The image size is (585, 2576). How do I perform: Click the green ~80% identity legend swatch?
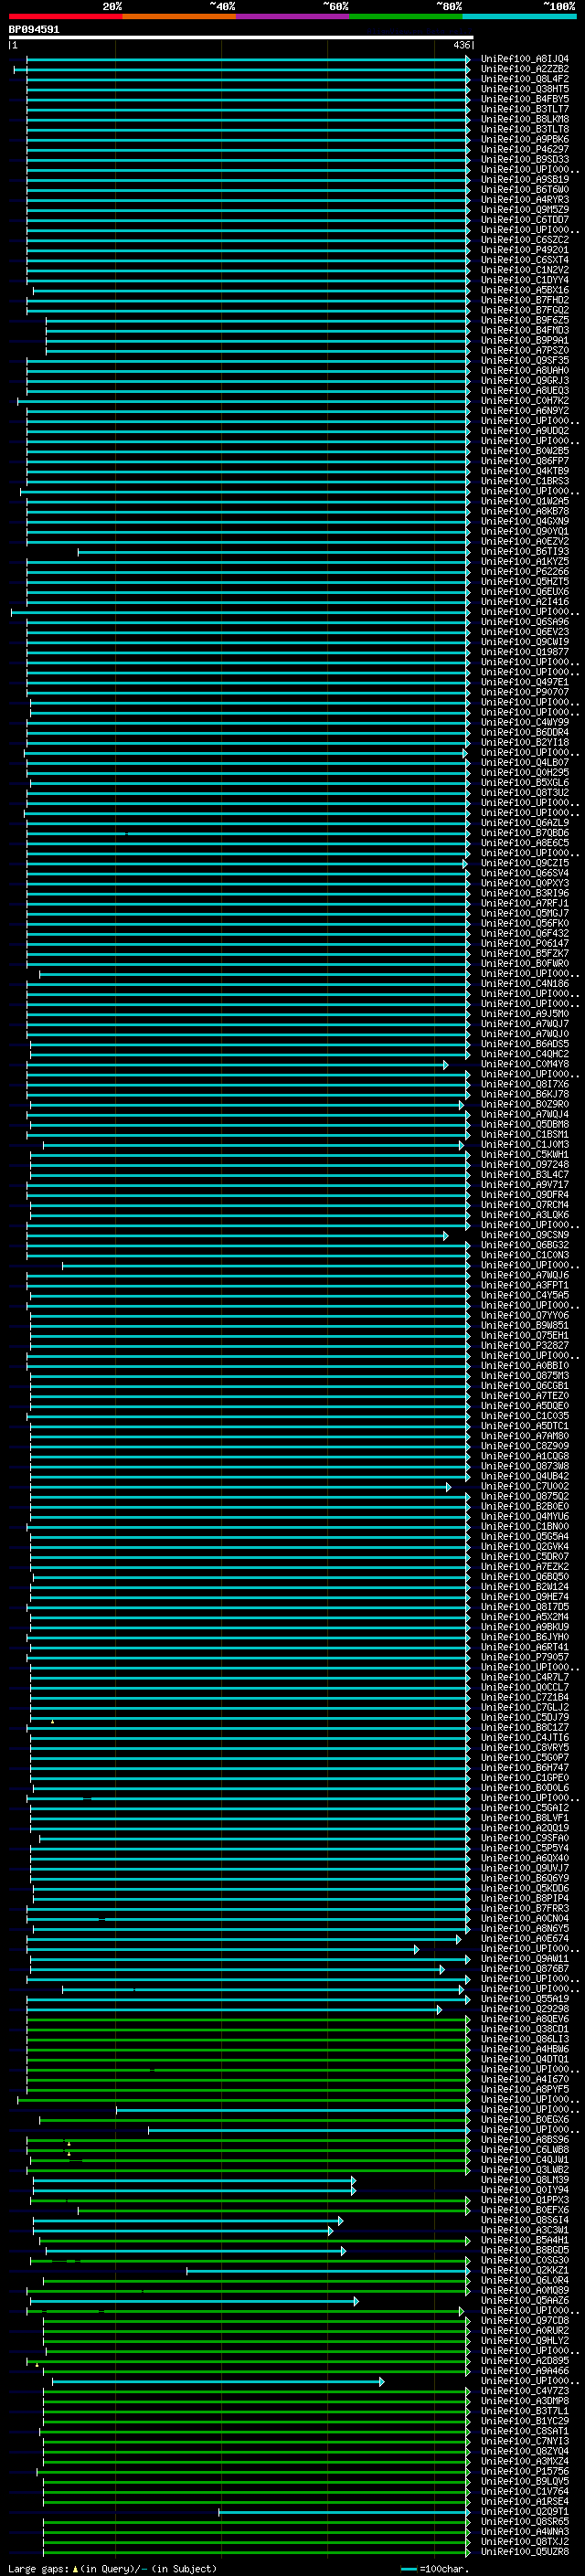[x=406, y=16]
